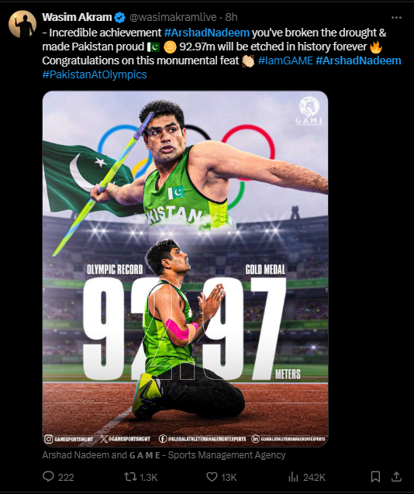Screen dimensions: 414x494
Task: Open the @wasimakramlive handle
Action: pyautogui.click(x=173, y=17)
